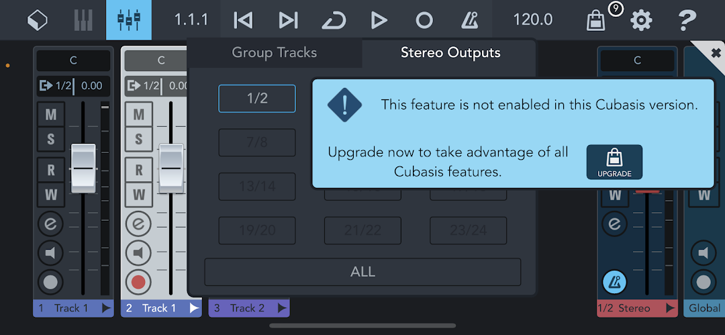Start playback with the play button
The width and height of the screenshot is (725, 335).
pos(379,20)
